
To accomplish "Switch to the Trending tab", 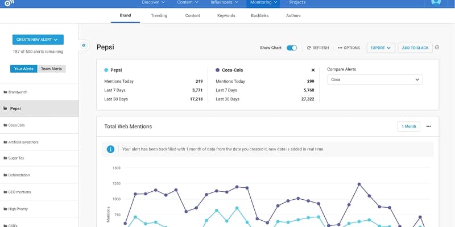I will [x=159, y=16].
